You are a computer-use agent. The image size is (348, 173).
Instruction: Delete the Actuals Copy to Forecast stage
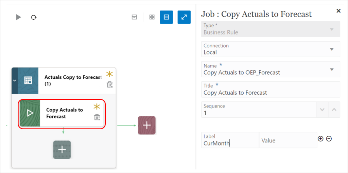[109, 84]
